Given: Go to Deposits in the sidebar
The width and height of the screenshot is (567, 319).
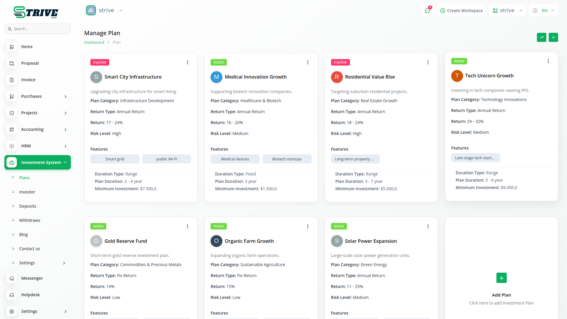Looking at the screenshot, I should pos(28,206).
